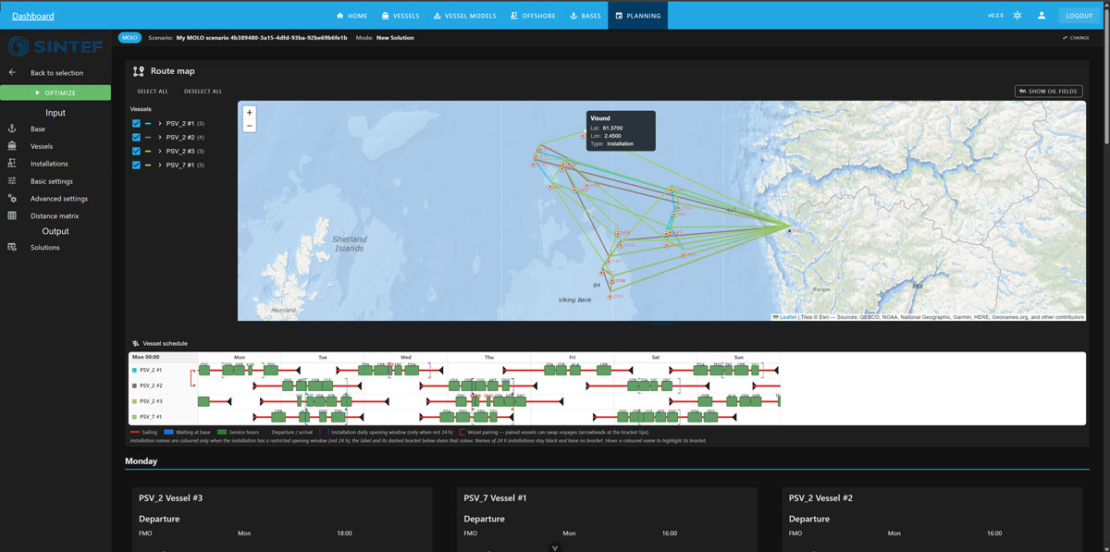The image size is (1110, 552).
Task: Zoom out on the route map
Action: [250, 125]
